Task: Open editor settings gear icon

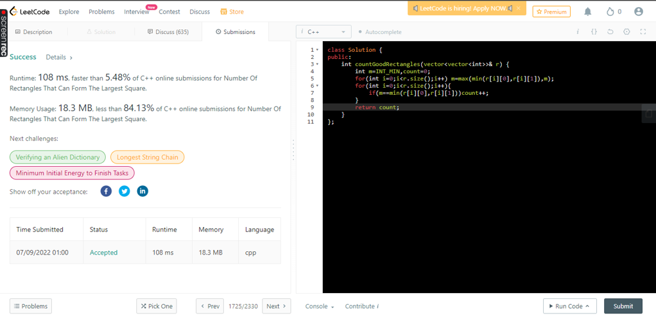Action: click(626, 31)
